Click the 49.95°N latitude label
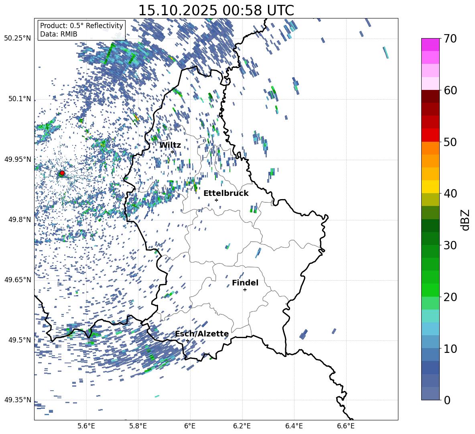Screen dimensions: 475x434 [x=18, y=159]
